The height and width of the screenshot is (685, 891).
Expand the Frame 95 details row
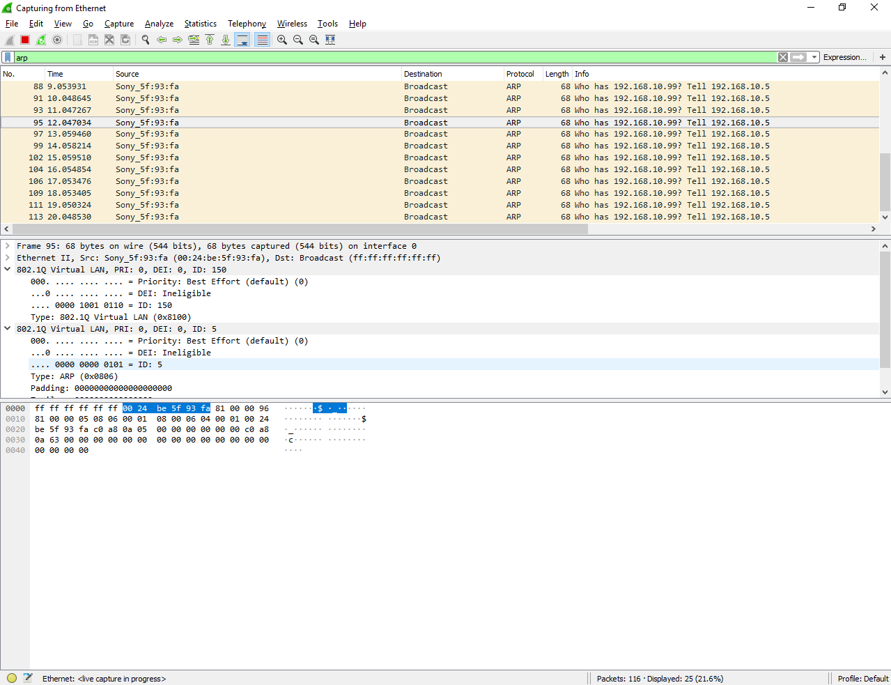click(8, 246)
